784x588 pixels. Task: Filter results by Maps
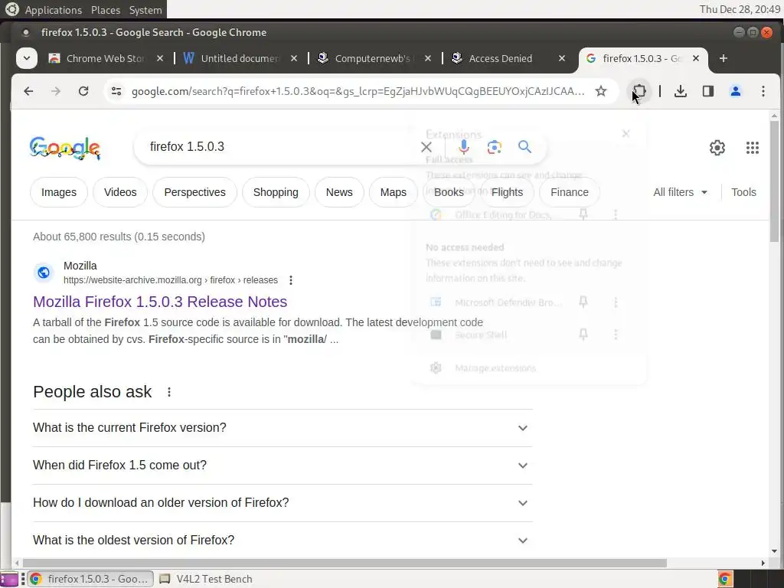(393, 192)
